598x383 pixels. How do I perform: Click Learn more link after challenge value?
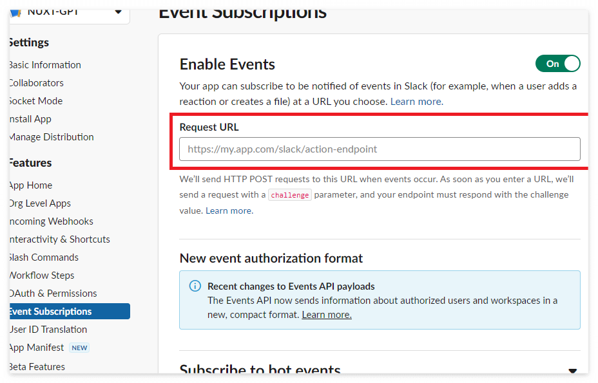tap(229, 210)
